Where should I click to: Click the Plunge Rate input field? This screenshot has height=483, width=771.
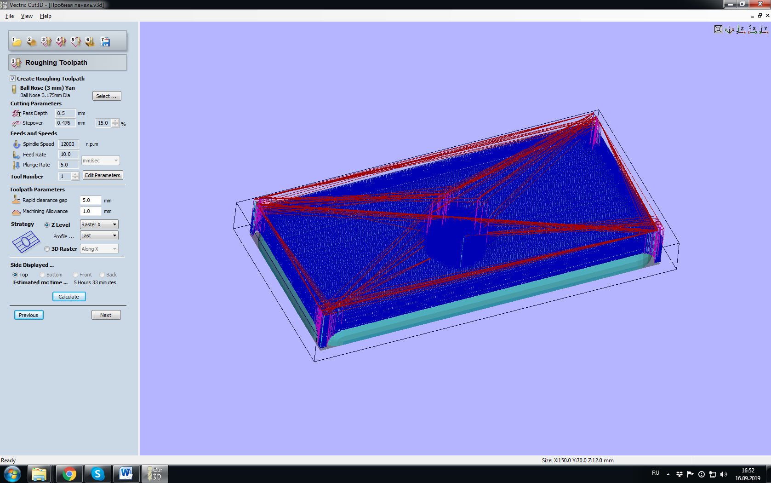[x=69, y=165]
